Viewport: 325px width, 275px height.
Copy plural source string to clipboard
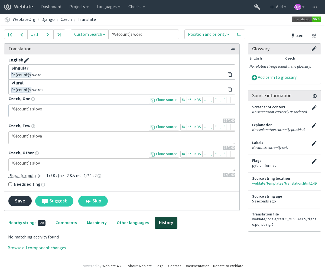[230, 89]
